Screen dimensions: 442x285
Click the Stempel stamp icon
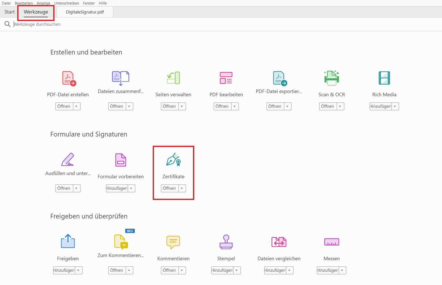point(226,242)
